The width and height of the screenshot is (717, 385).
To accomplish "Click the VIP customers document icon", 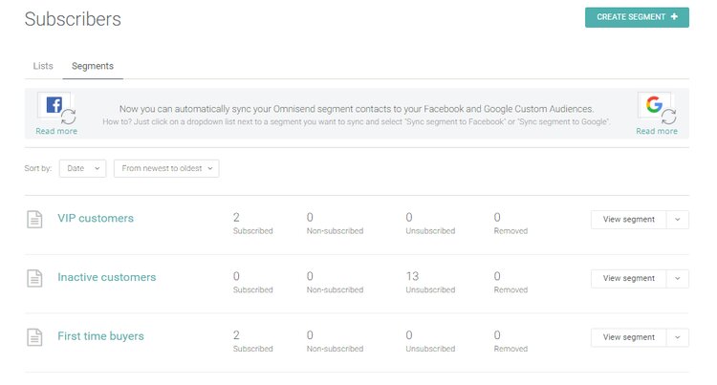I will (x=34, y=220).
